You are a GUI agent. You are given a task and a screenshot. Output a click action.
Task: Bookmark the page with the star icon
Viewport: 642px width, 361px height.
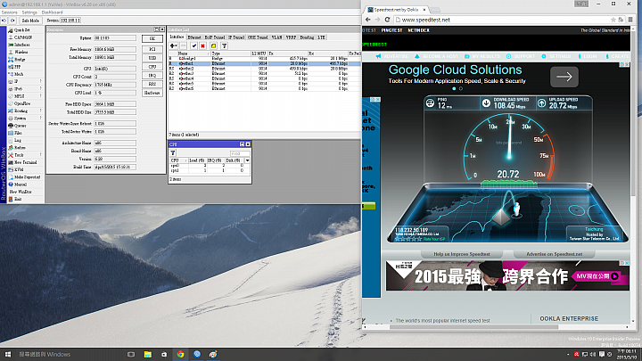click(613, 20)
